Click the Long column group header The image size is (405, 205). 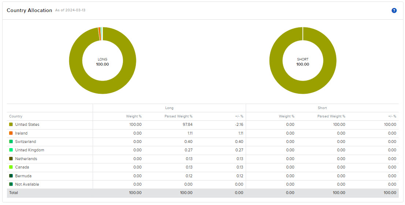pos(169,108)
